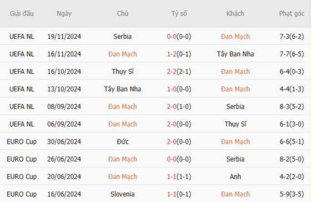Click the 1-2(0-1) score
311x202 pixels.
tap(179, 54)
